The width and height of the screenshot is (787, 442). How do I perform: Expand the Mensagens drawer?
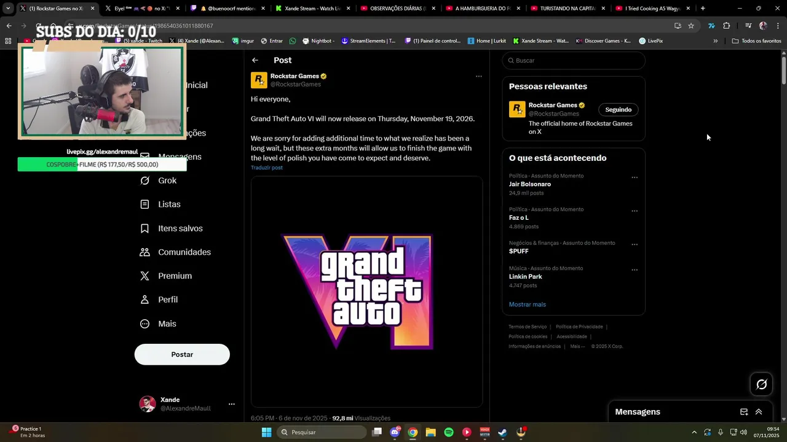[x=759, y=412]
